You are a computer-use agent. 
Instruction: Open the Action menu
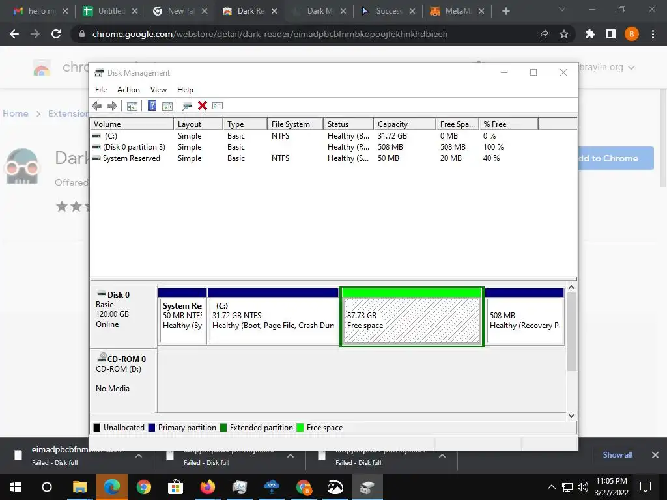(128, 90)
